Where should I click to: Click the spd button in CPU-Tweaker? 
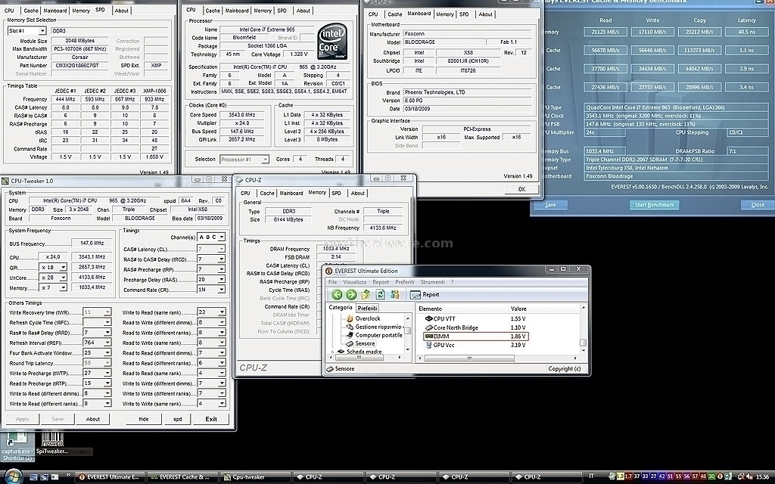[177, 419]
